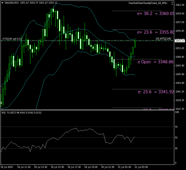Click price scale value 3359.50
The height and width of the screenshot is (170, 186).
coord(180,13)
